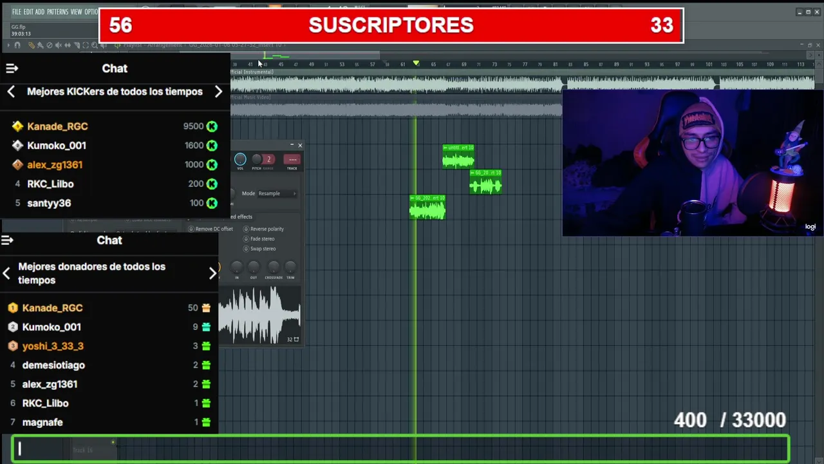The width and height of the screenshot is (824, 464).
Task: Select the Draw pencil tool in playlist toolbar
Action: coord(31,45)
